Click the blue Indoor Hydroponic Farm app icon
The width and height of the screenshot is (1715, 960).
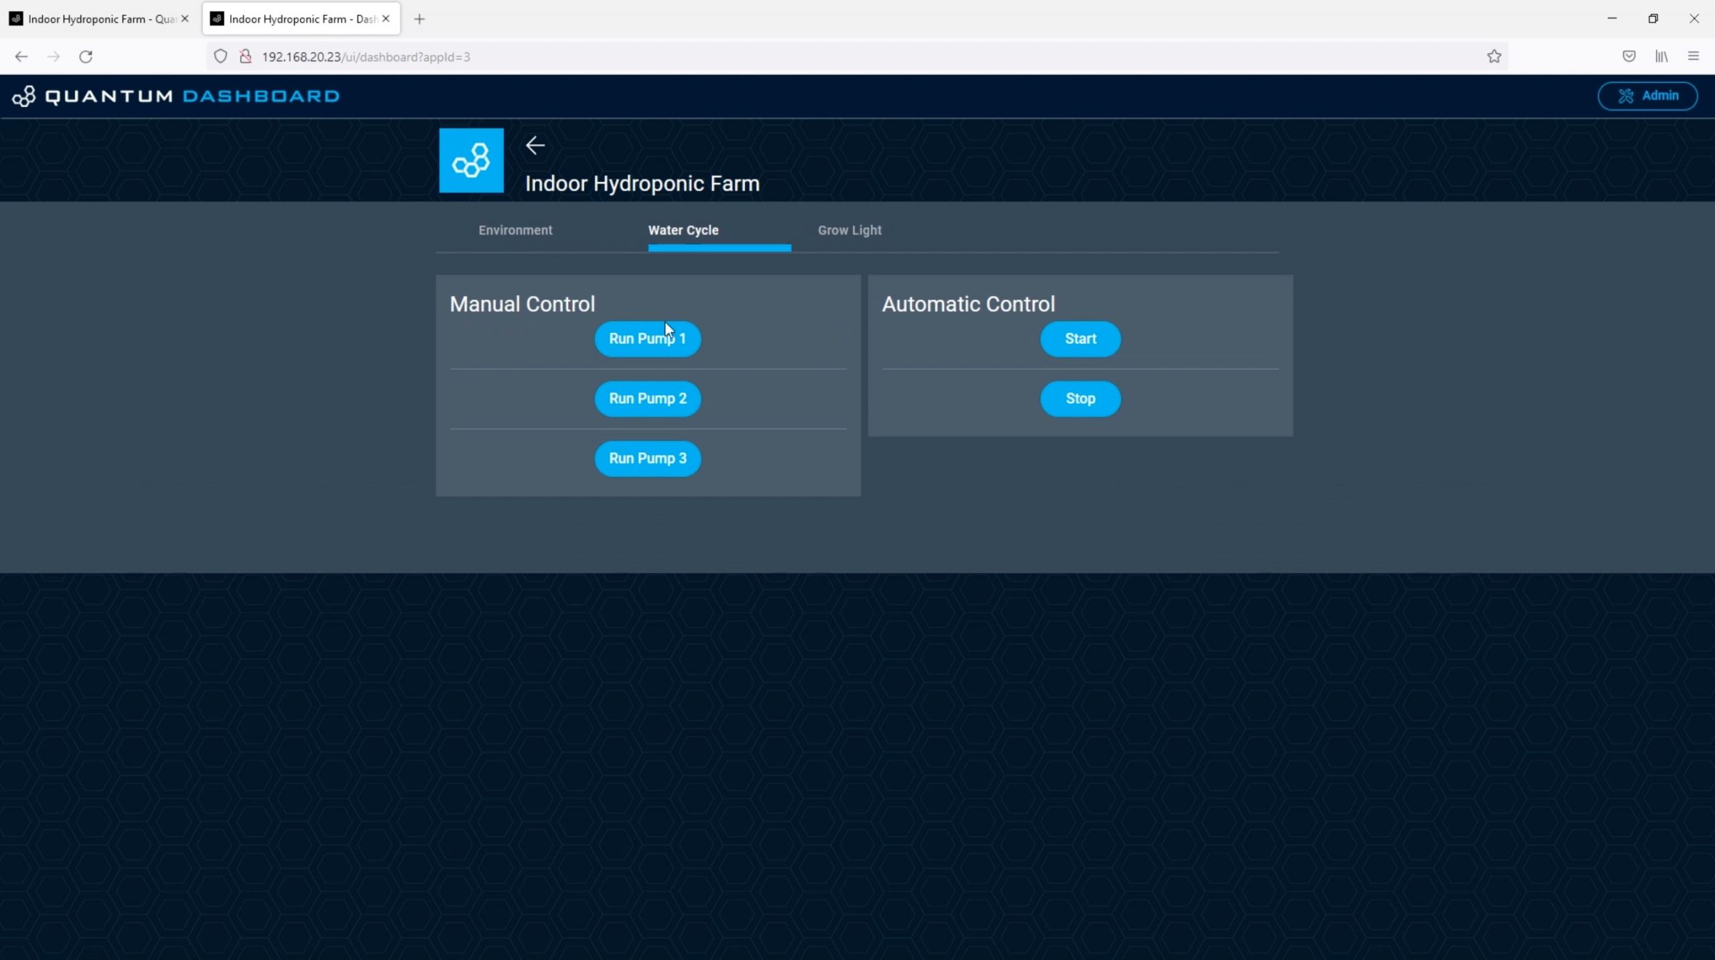[x=471, y=161]
